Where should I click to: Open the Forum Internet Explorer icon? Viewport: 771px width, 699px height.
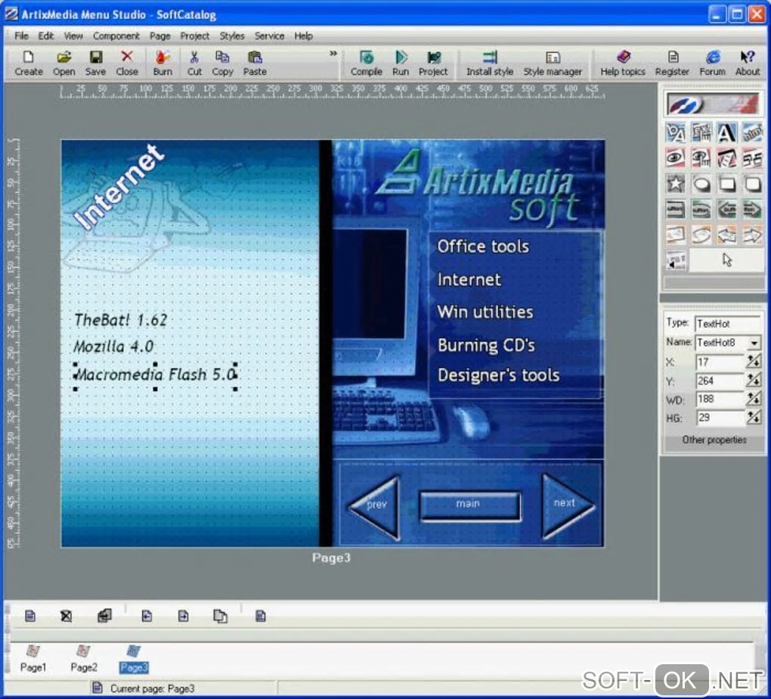coord(713,63)
